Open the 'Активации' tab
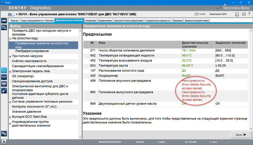253x145 pixels. coord(90,20)
